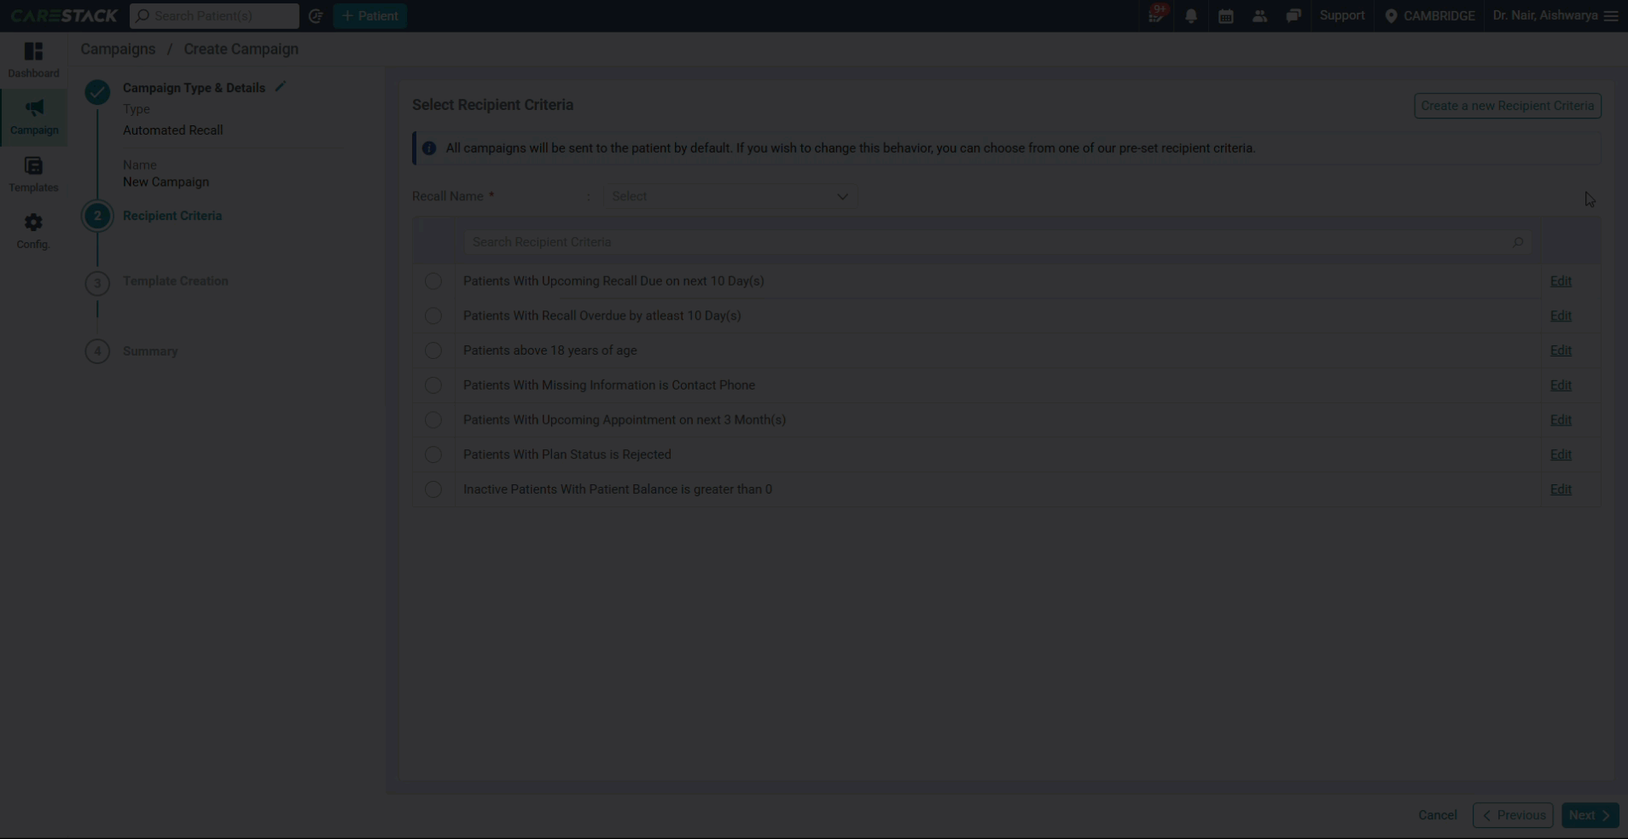The width and height of the screenshot is (1628, 839).
Task: Click the Next button
Action: pyautogui.click(x=1590, y=815)
